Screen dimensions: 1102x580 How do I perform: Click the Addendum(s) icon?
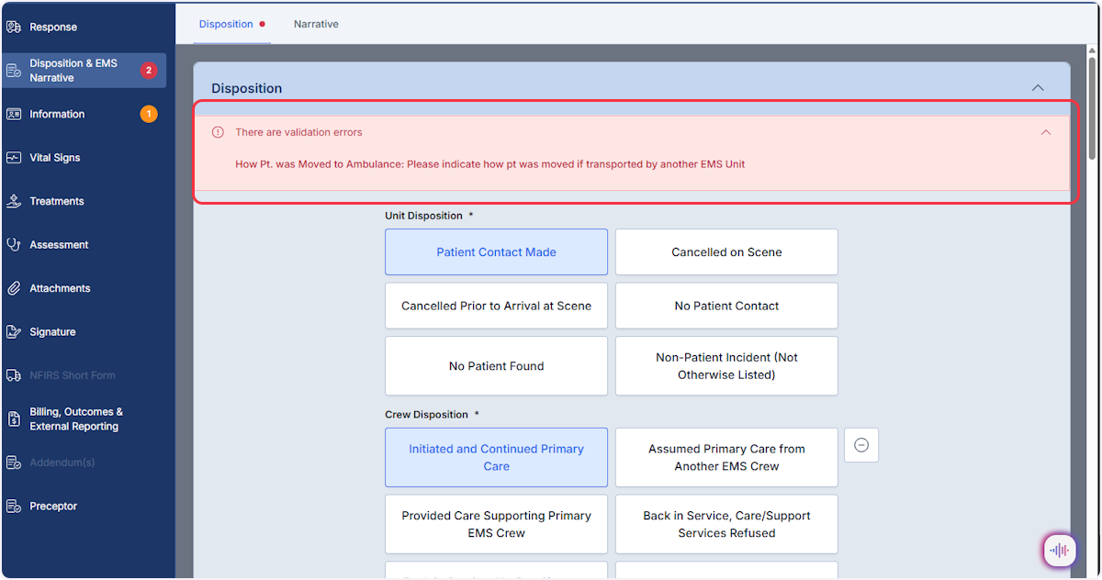coord(14,463)
